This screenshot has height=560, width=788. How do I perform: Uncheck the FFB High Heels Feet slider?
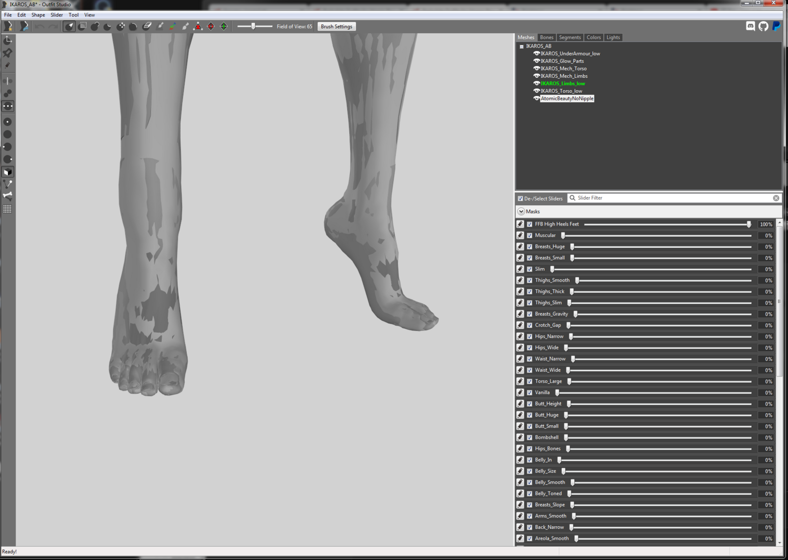[530, 225]
